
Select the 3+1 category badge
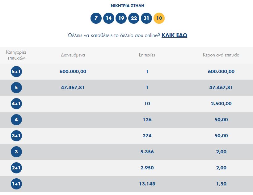pos(16,135)
